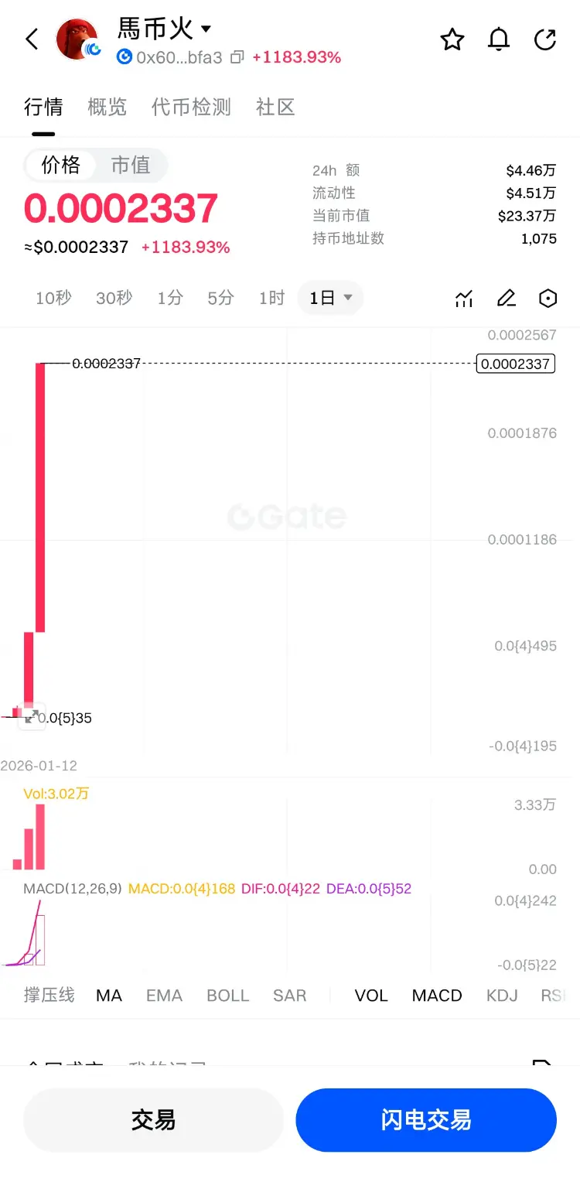Tap the share icon at top right

[x=545, y=39]
